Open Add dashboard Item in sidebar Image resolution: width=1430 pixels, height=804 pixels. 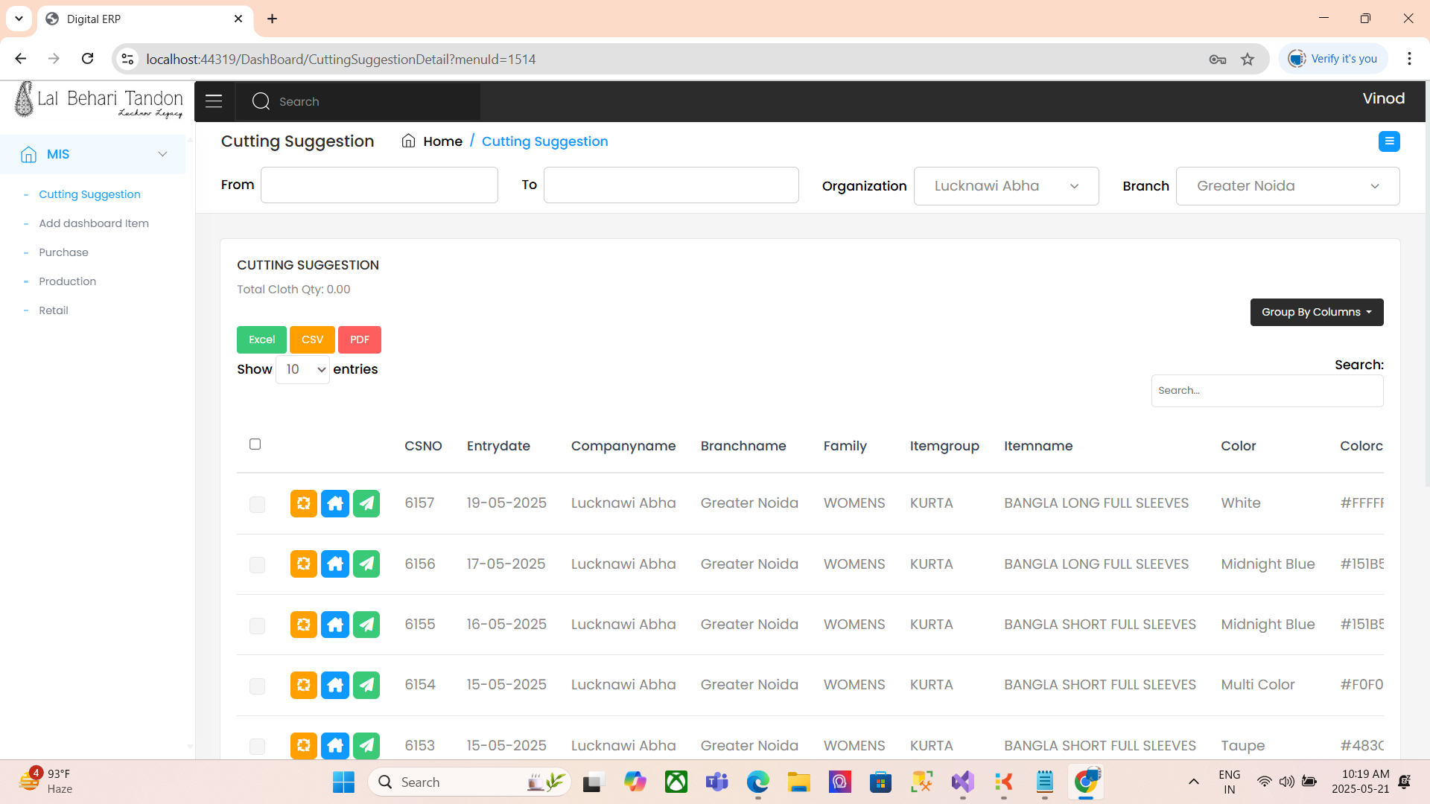[94, 223]
